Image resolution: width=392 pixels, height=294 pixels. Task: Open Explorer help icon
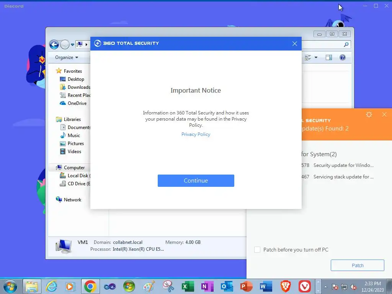point(343,57)
